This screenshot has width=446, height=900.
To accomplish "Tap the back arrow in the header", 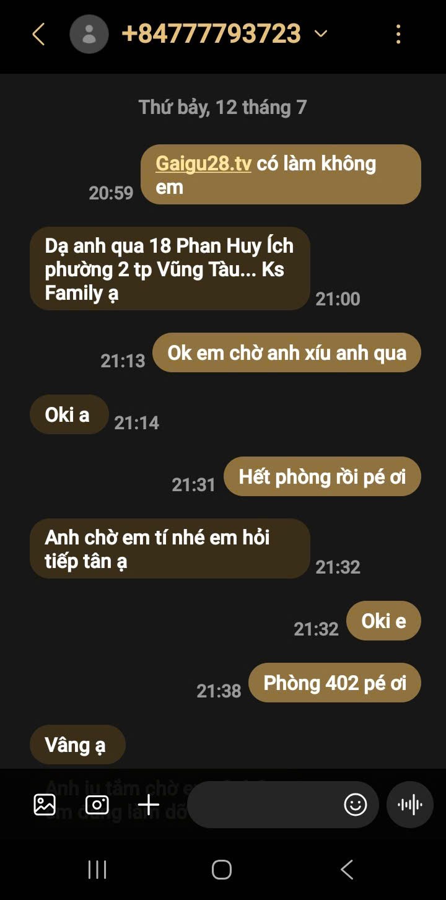I will (38, 34).
